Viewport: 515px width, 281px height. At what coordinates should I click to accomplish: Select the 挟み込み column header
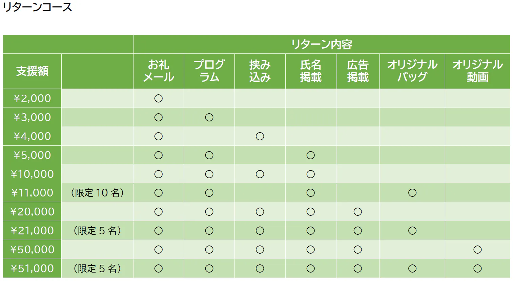[260, 71]
